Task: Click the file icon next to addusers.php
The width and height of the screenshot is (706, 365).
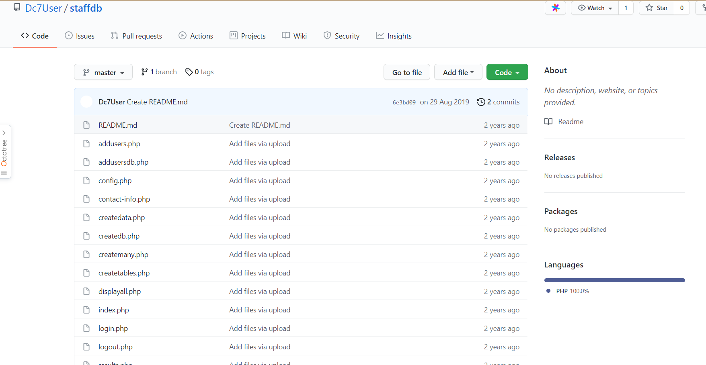Action: pyautogui.click(x=86, y=144)
